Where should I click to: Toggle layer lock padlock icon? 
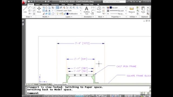[x=65, y=14]
